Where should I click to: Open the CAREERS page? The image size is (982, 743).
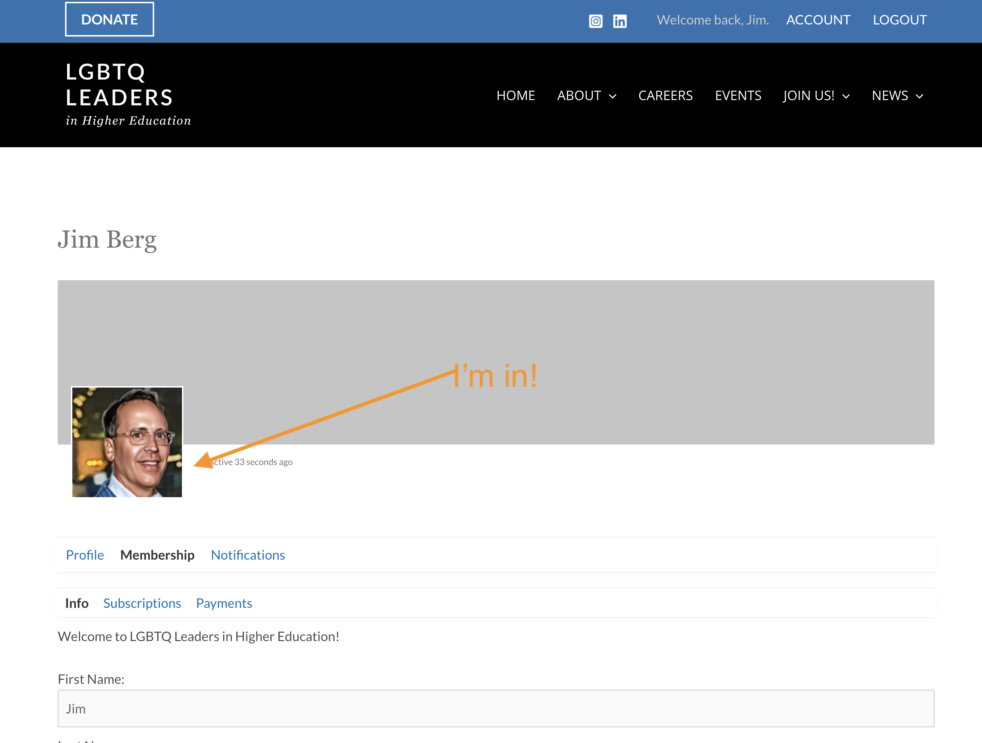click(x=666, y=95)
